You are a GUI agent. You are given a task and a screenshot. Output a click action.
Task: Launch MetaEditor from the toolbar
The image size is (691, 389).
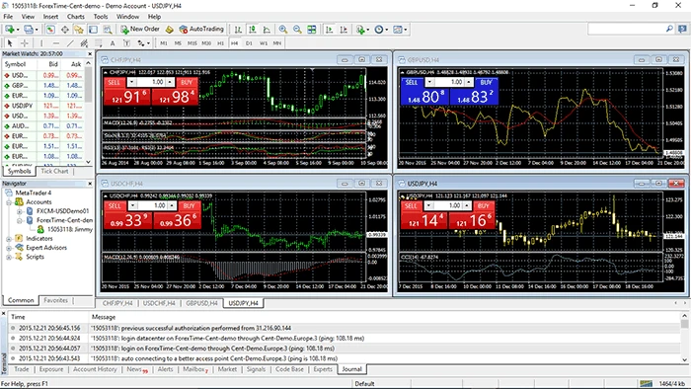coord(169,29)
